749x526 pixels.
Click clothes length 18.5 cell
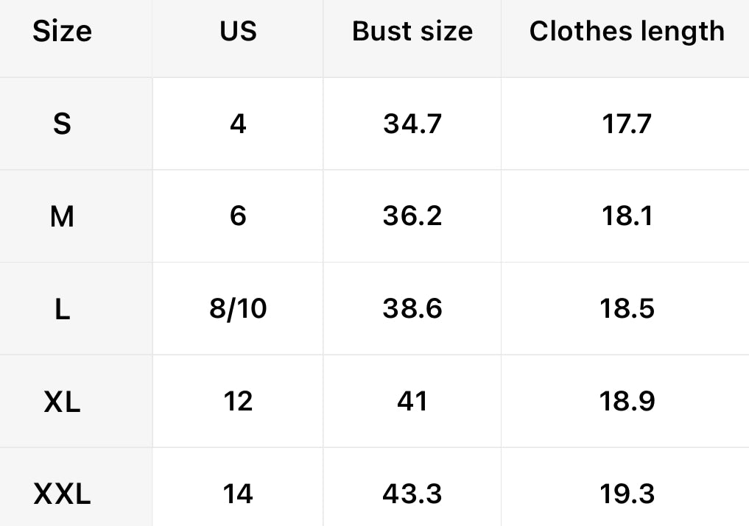pyautogui.click(x=627, y=310)
